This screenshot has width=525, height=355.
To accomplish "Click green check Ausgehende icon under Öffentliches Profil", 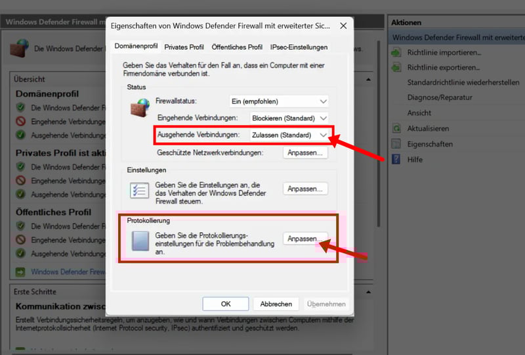I will 21,253.
